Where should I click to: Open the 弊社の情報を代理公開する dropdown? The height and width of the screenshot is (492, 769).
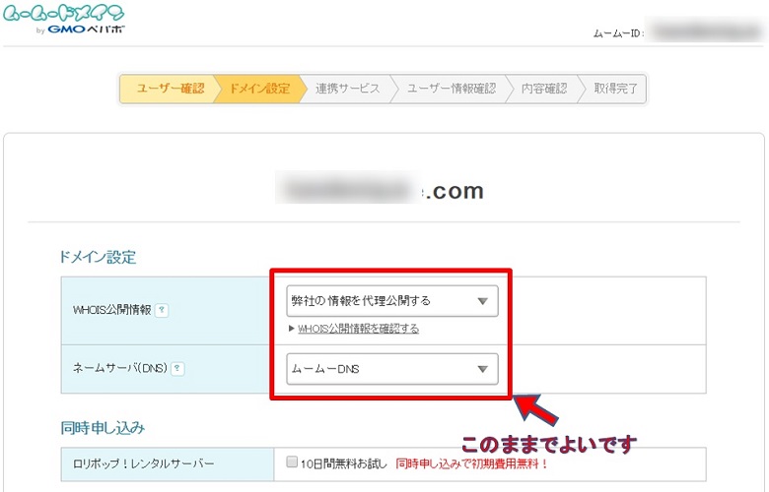(391, 301)
